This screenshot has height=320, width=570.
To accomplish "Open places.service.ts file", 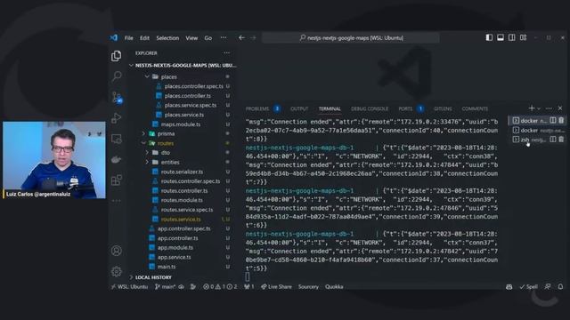I will pyautogui.click(x=184, y=115).
